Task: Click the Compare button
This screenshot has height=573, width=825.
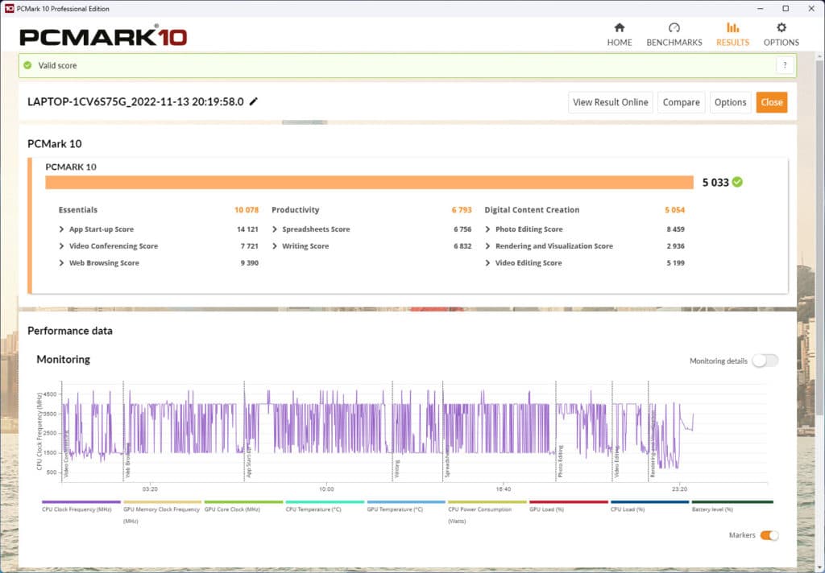Action: click(681, 102)
